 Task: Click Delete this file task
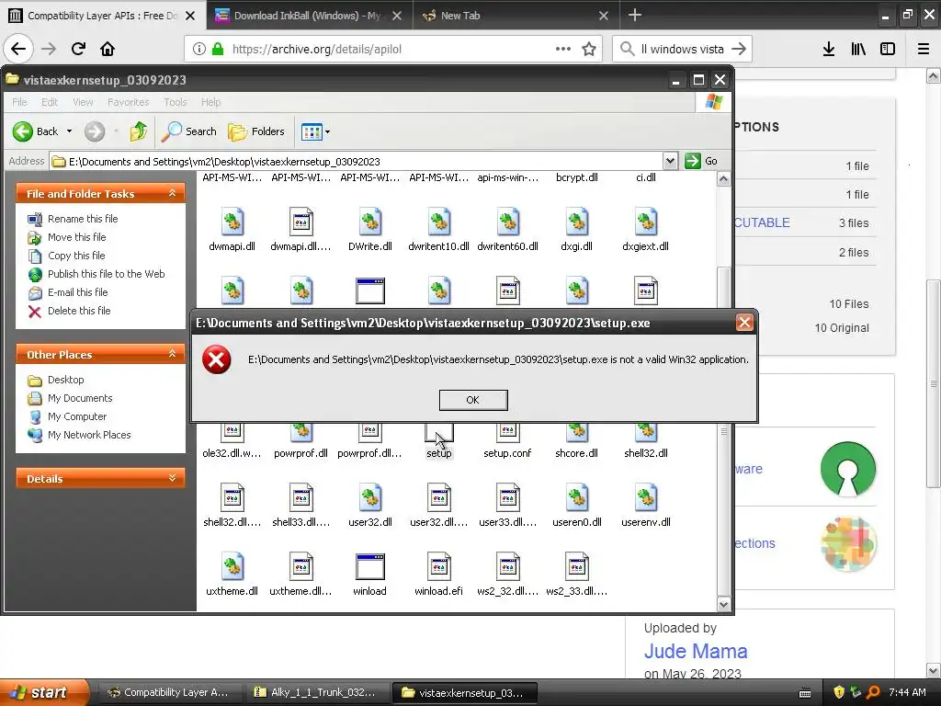pyautogui.click(x=79, y=311)
